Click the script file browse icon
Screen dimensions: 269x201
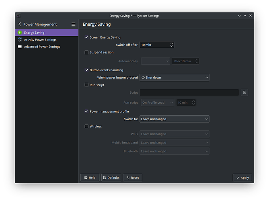[x=244, y=92]
